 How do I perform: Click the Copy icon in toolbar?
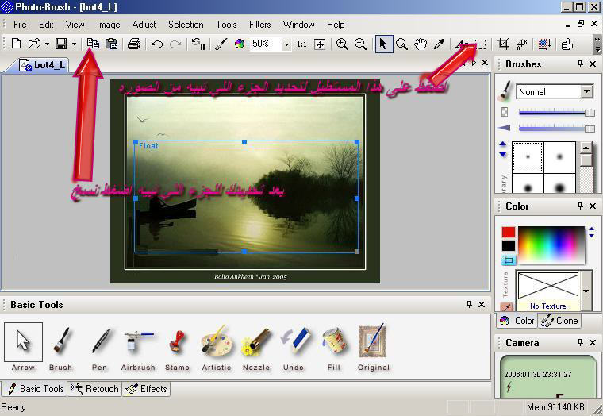(x=94, y=44)
